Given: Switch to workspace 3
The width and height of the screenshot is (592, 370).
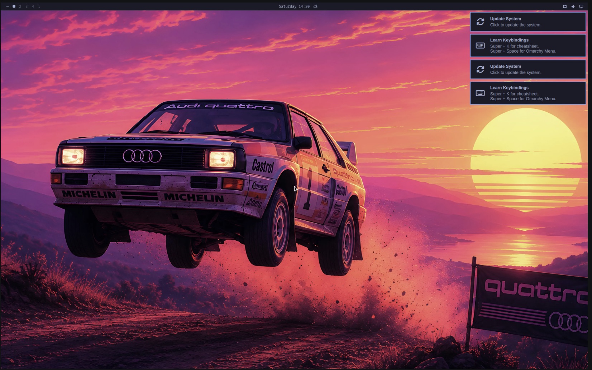Looking at the screenshot, I should click(27, 6).
